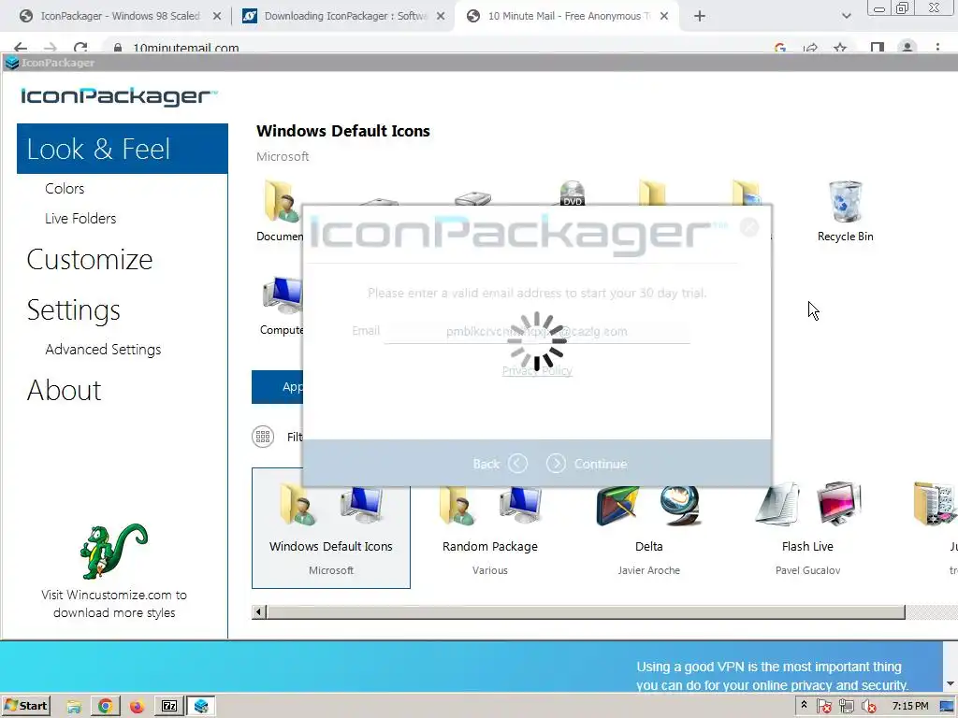Click the Apply button

coord(277,387)
